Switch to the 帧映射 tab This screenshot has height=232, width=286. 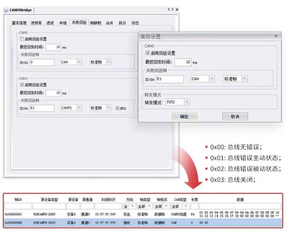pyautogui.click(x=95, y=23)
